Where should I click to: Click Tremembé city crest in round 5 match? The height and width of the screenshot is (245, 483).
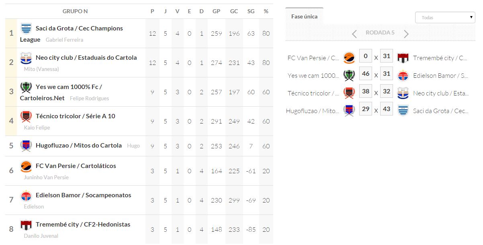click(403, 58)
